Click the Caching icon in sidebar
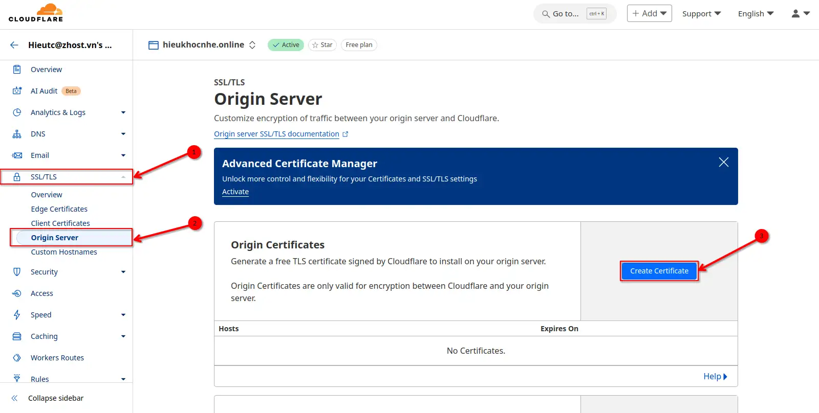The width and height of the screenshot is (819, 413). click(17, 336)
